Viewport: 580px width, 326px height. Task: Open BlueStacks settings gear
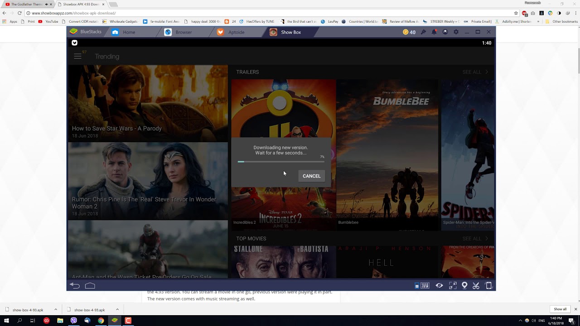click(456, 32)
